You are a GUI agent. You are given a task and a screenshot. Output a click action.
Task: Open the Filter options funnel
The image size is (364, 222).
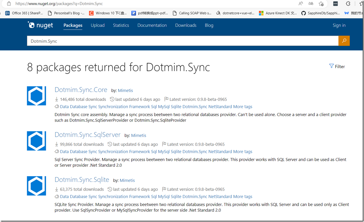(337, 66)
